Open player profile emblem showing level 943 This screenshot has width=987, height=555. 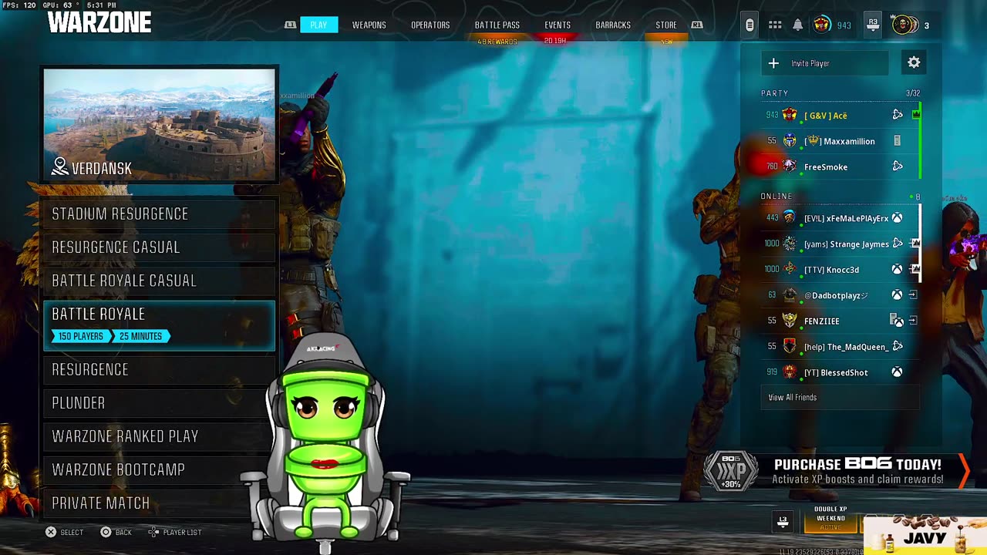(x=822, y=25)
